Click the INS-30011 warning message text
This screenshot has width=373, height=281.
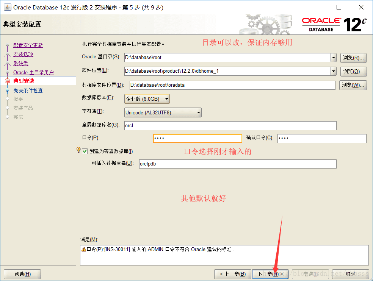point(161,249)
